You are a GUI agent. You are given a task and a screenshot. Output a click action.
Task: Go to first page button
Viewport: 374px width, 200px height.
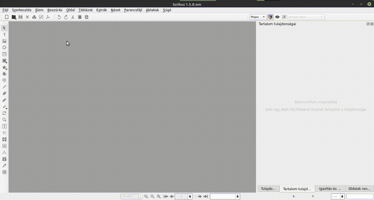tap(166, 196)
